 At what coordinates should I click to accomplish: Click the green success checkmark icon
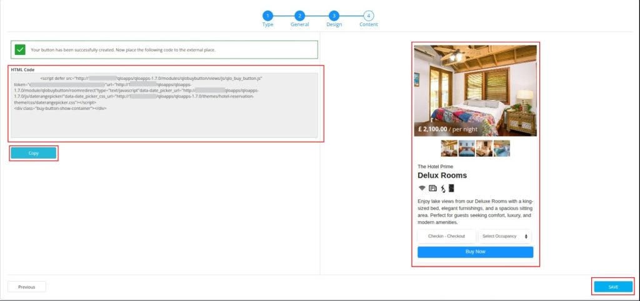point(20,50)
